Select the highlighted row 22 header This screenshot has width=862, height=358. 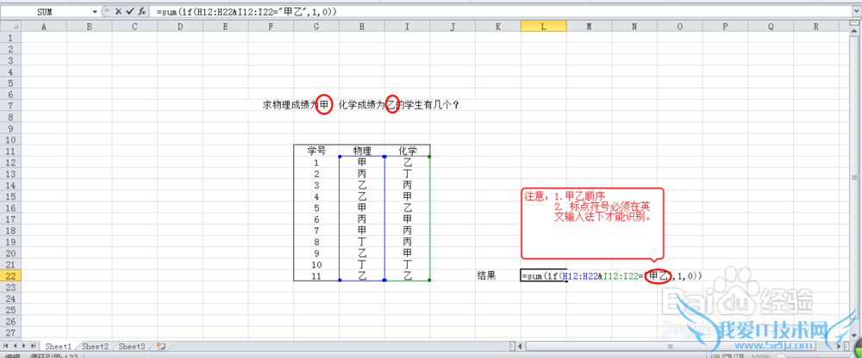11,276
